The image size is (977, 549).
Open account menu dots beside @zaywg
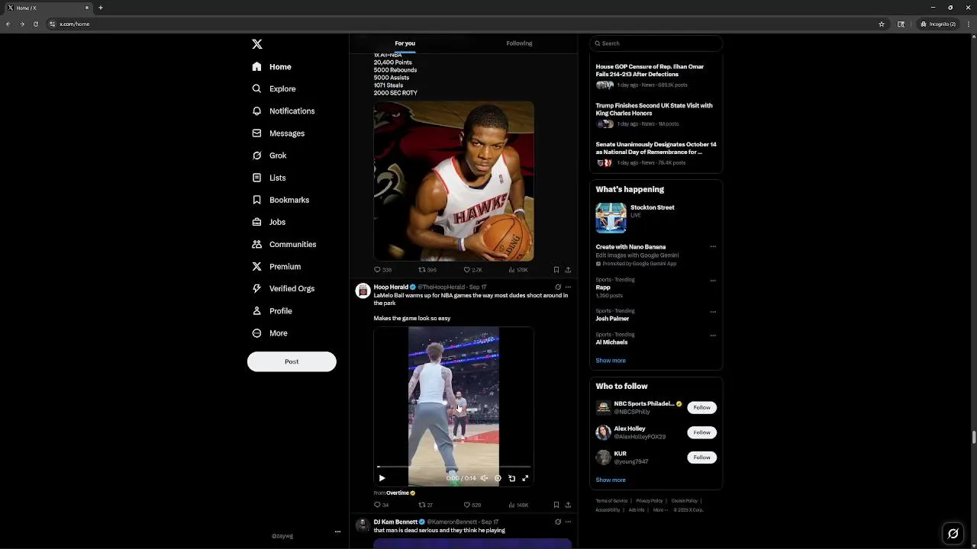pyautogui.click(x=337, y=532)
